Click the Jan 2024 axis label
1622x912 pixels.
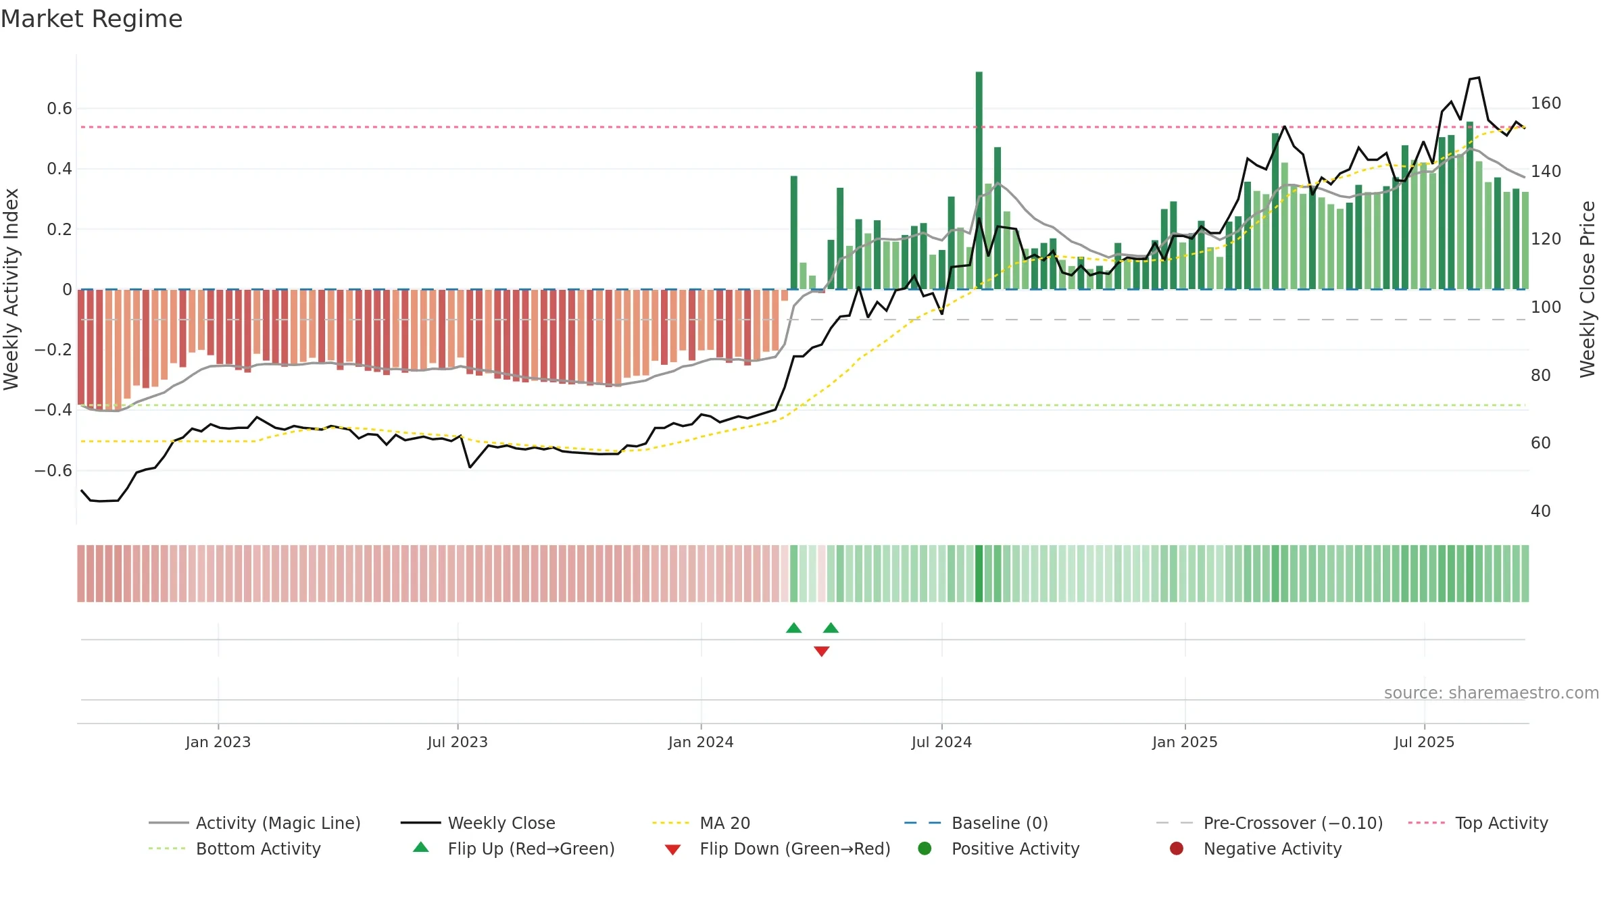click(701, 742)
